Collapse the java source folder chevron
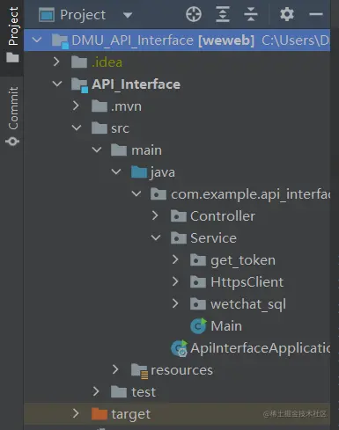 coord(116,171)
